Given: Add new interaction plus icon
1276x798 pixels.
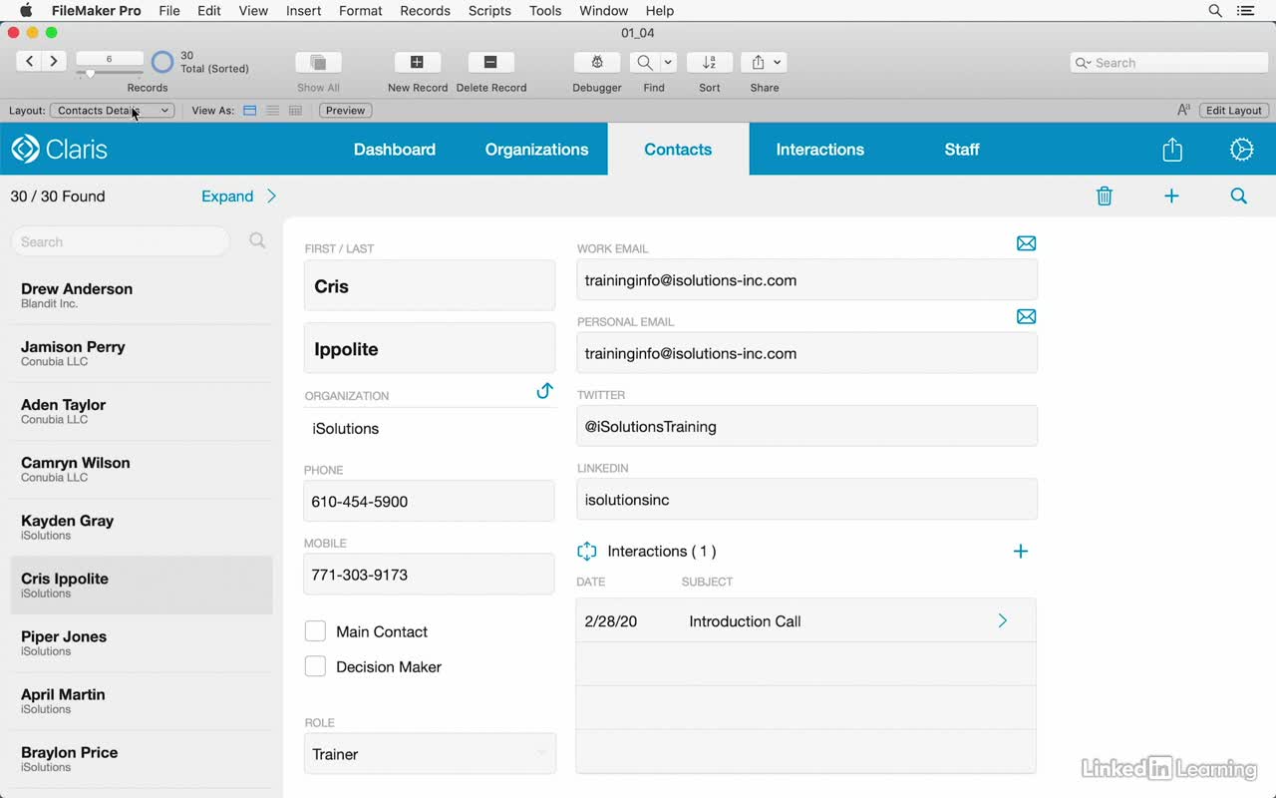Looking at the screenshot, I should point(1021,551).
